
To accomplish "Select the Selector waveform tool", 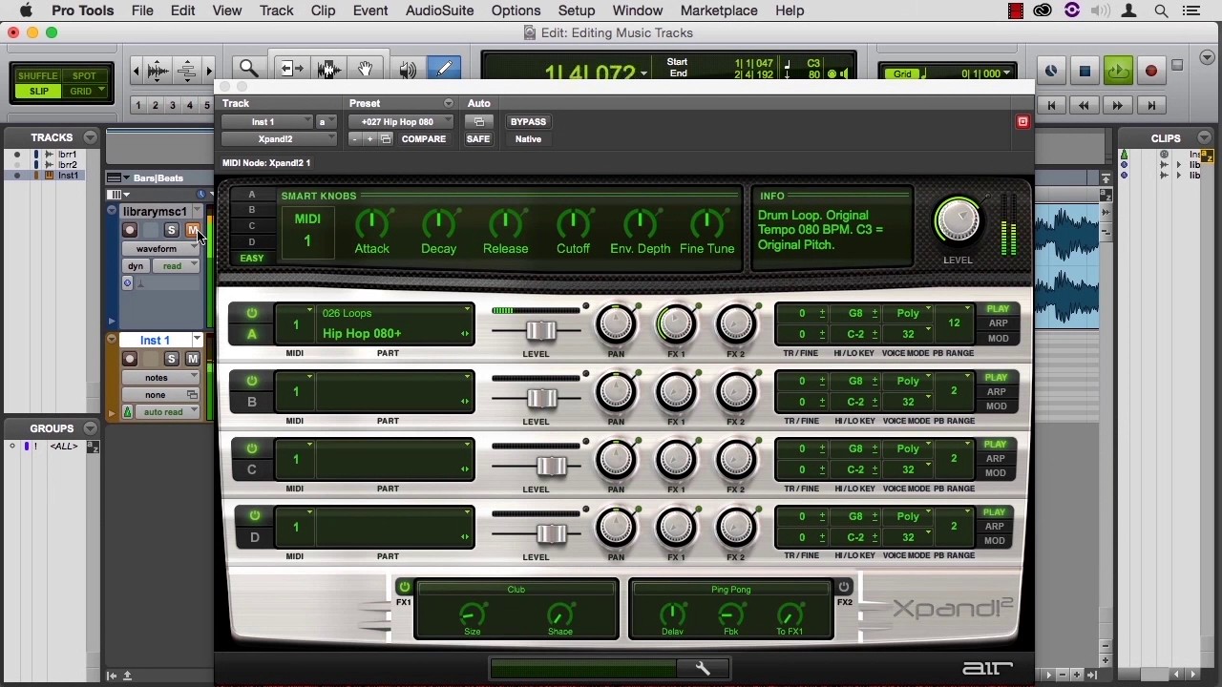I will [x=329, y=69].
